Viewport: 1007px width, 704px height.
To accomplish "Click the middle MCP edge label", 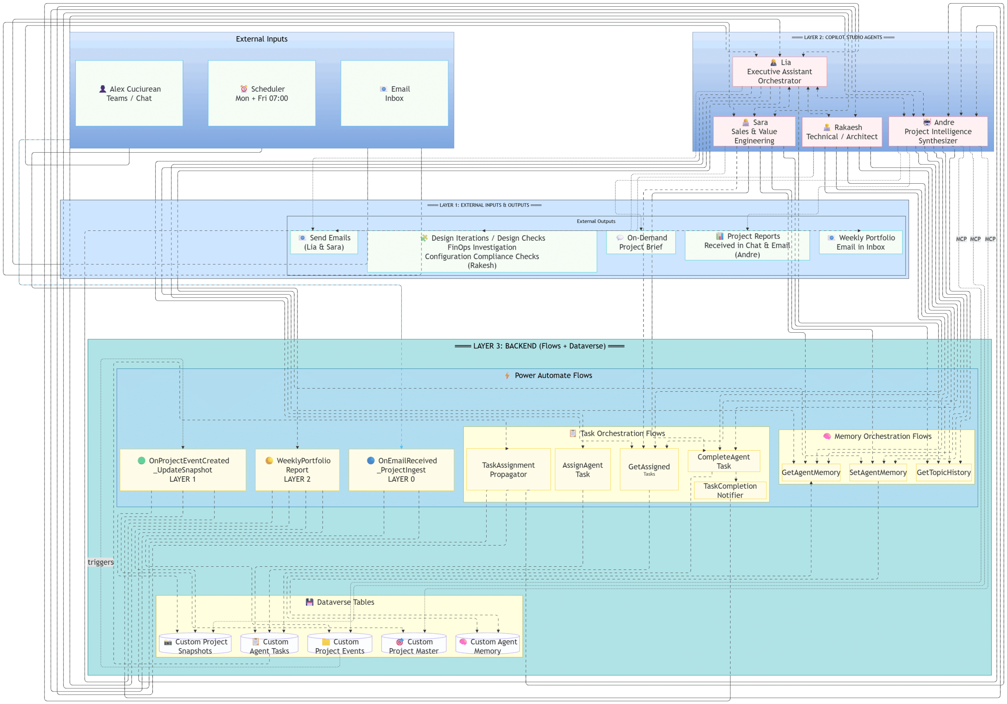I will click(976, 239).
